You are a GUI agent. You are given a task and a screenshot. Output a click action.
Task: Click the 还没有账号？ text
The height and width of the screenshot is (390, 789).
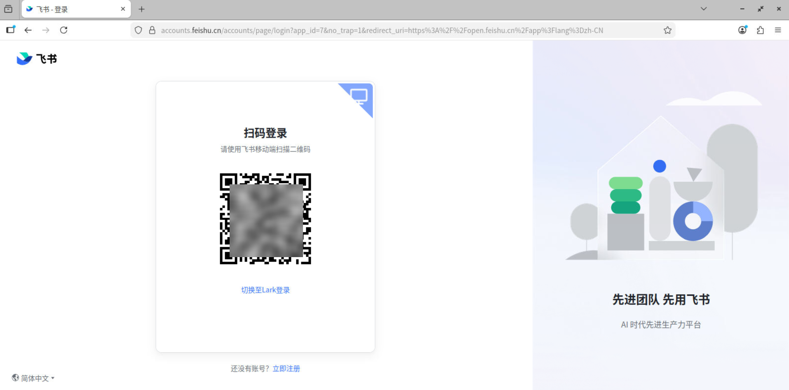[x=250, y=369]
